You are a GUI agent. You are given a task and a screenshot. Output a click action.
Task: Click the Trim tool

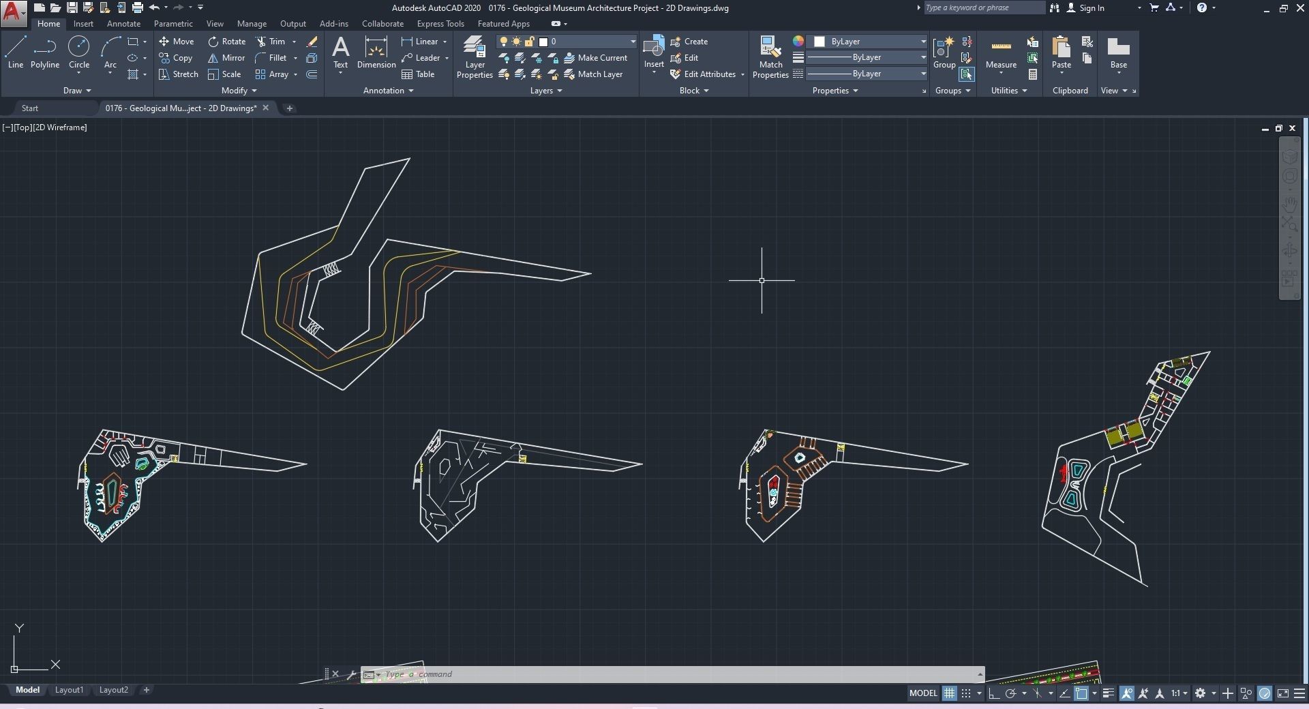(x=271, y=42)
